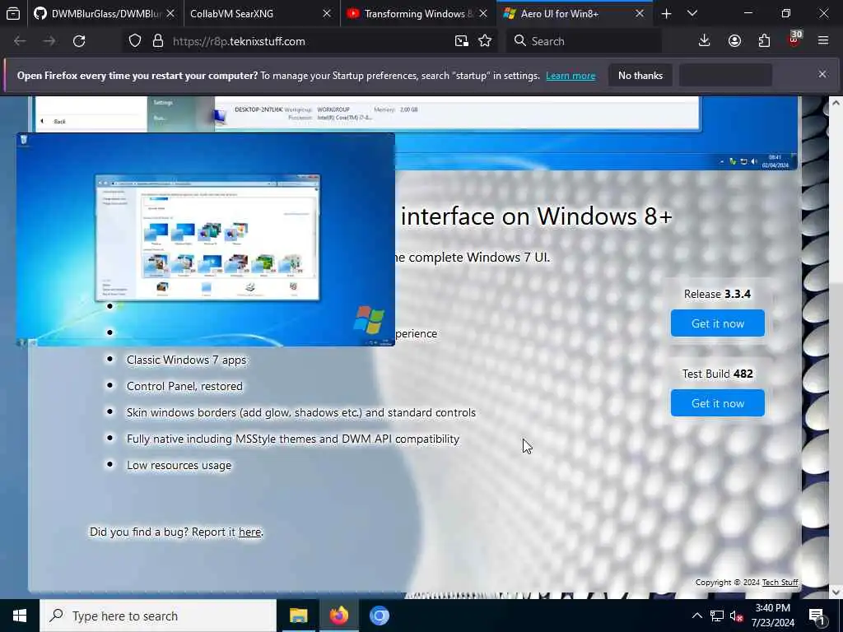This screenshot has height=632, width=843.
Task: Open File Explorer from taskbar
Action: [x=298, y=616]
